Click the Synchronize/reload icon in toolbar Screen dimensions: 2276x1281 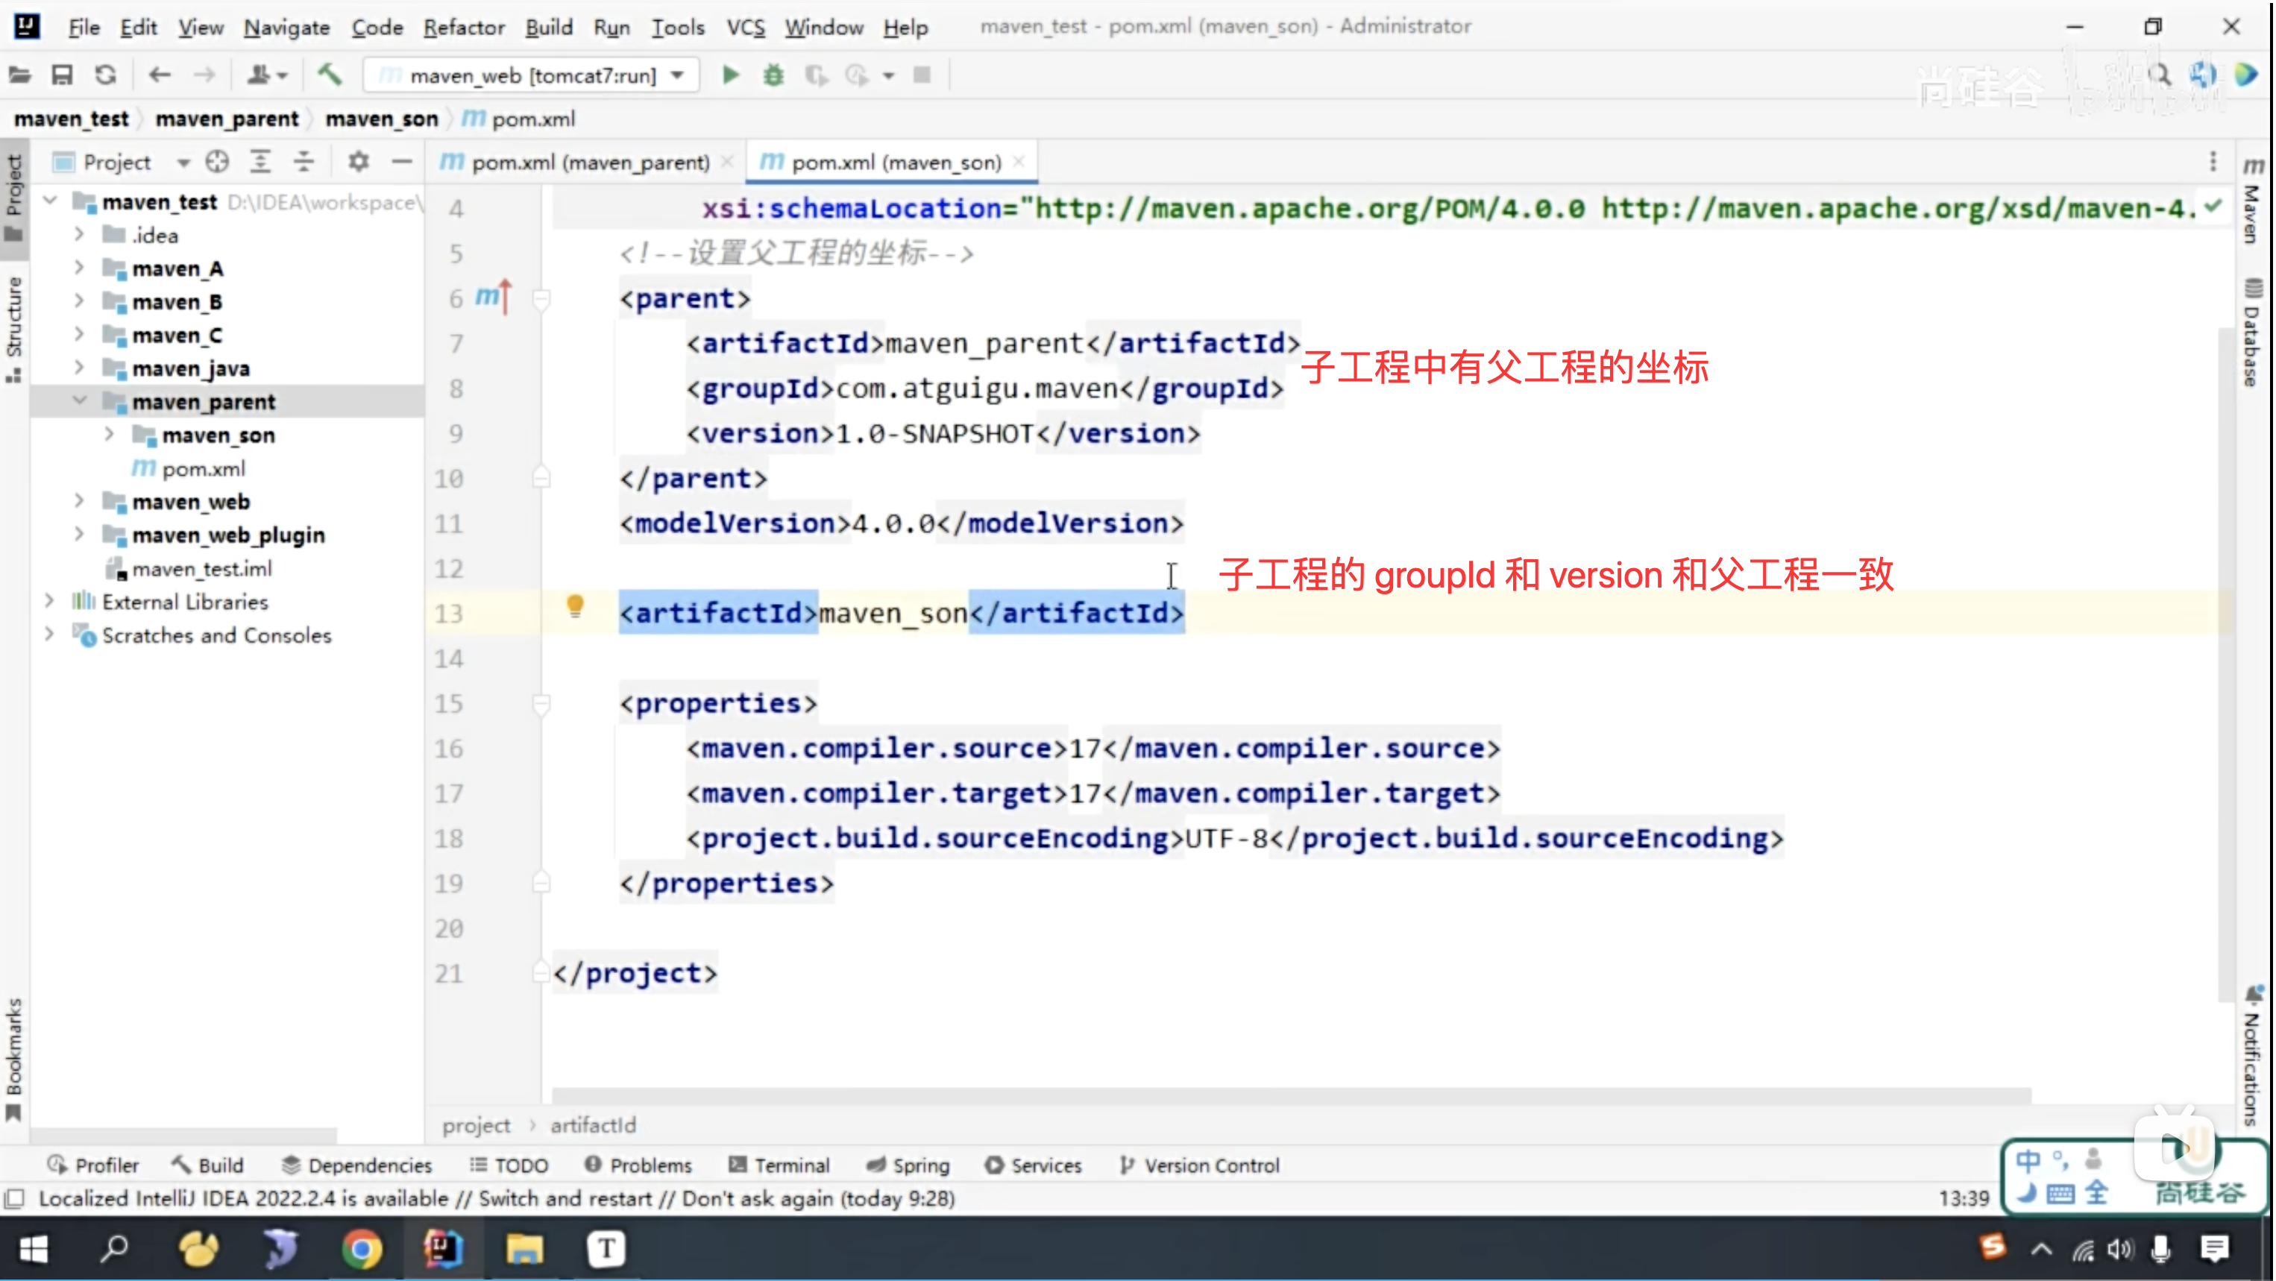(x=106, y=75)
